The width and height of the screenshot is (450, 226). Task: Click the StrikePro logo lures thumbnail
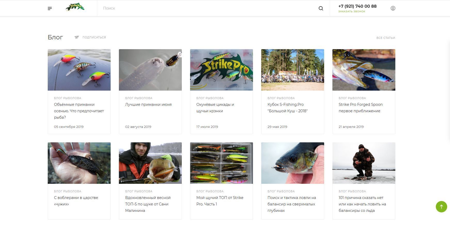point(222,70)
